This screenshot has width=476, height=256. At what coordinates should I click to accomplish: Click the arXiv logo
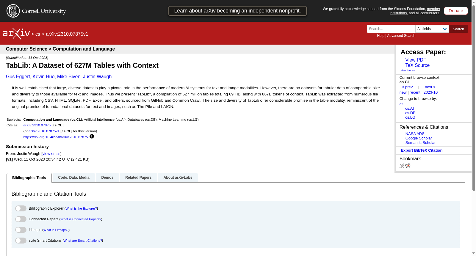(x=16, y=34)
